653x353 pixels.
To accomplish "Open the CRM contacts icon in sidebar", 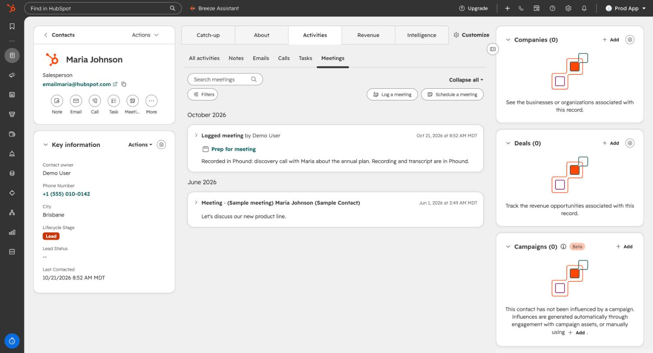I will 12,55.
